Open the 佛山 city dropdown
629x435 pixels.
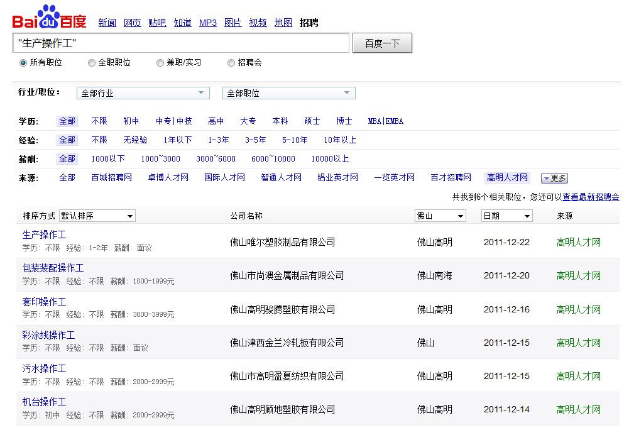pos(440,216)
